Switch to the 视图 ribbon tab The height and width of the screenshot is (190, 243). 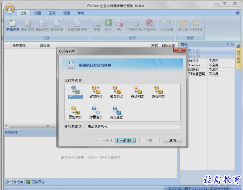click(x=66, y=13)
